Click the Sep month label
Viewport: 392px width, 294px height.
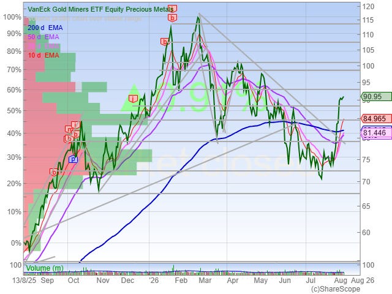tap(47, 281)
